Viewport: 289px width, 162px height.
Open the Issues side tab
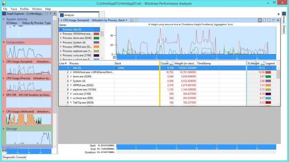(284, 18)
